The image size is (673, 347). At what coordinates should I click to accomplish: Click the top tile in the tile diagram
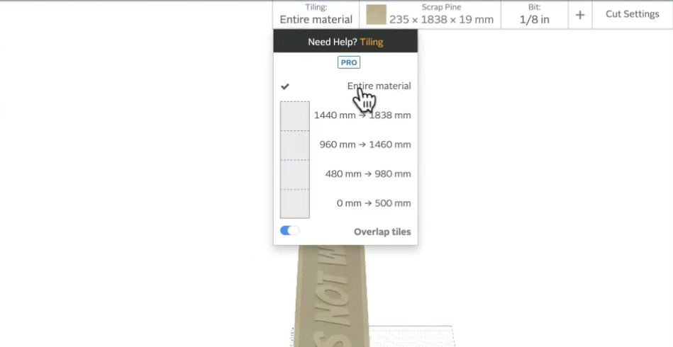coord(295,116)
